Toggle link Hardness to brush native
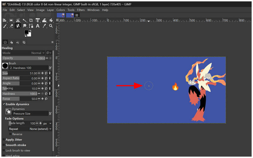This screenshot has height=158, width=253. click(x=50, y=94)
